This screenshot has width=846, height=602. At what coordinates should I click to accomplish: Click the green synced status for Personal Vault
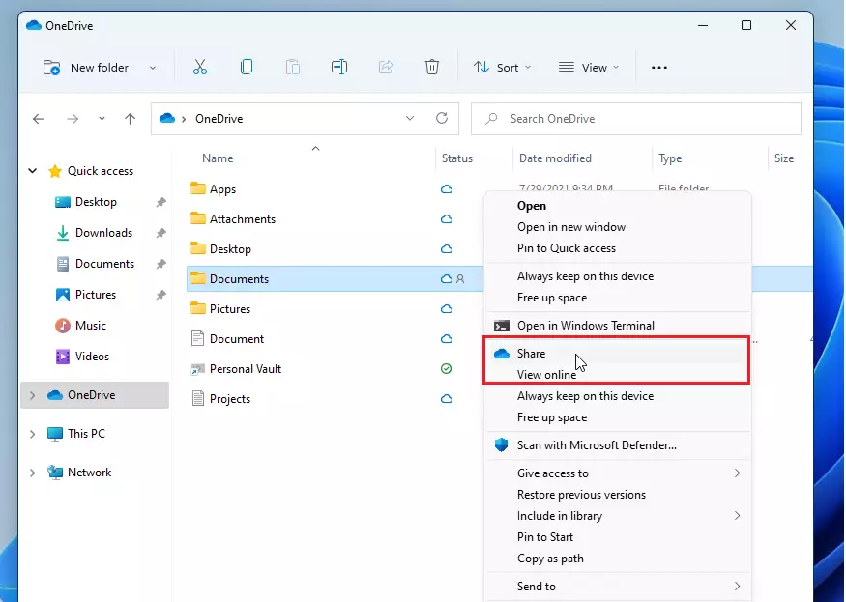coord(446,369)
